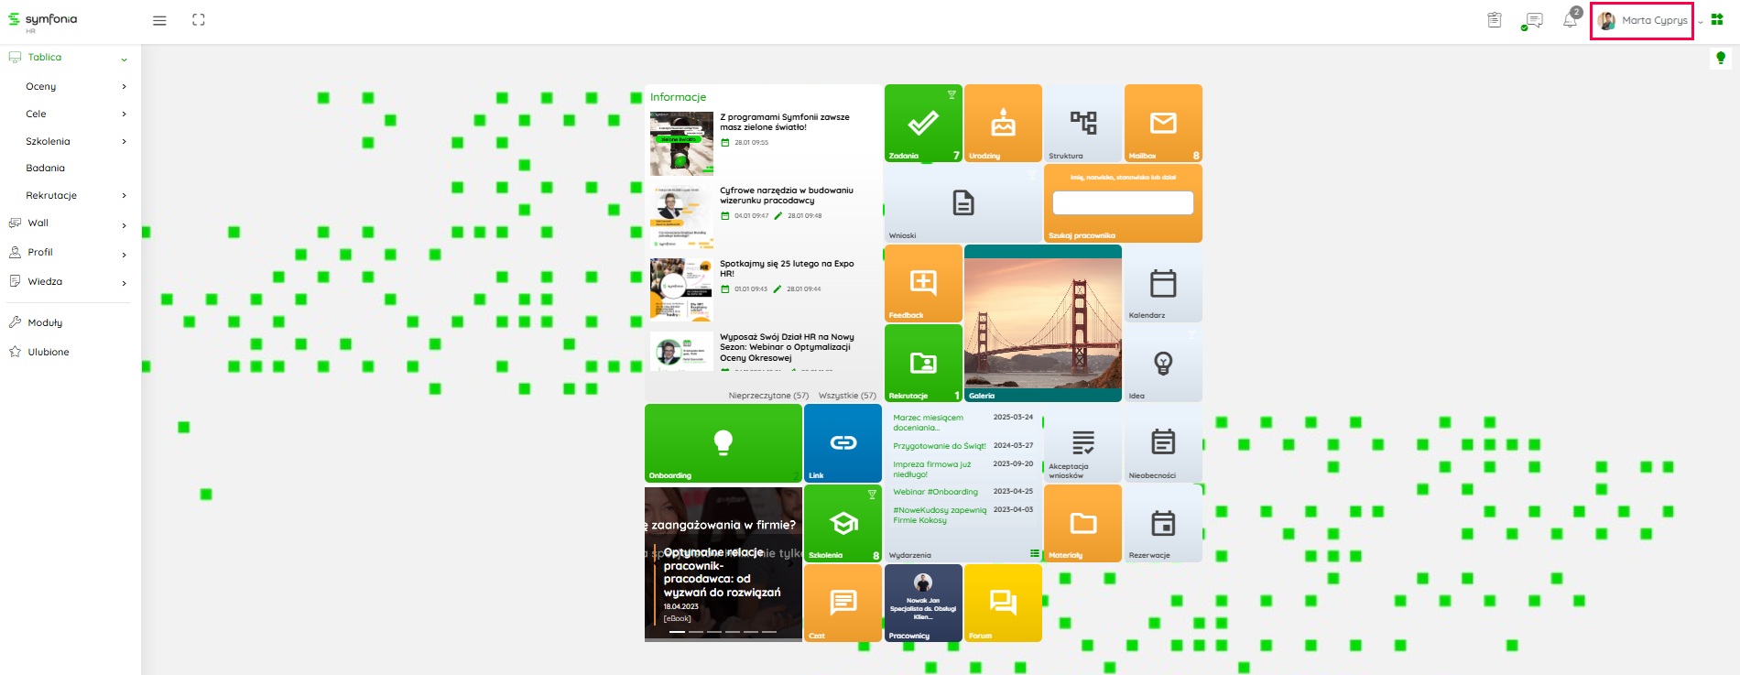1740x675 pixels.
Task: Select Ulubione in the sidebar
Action: 48,352
